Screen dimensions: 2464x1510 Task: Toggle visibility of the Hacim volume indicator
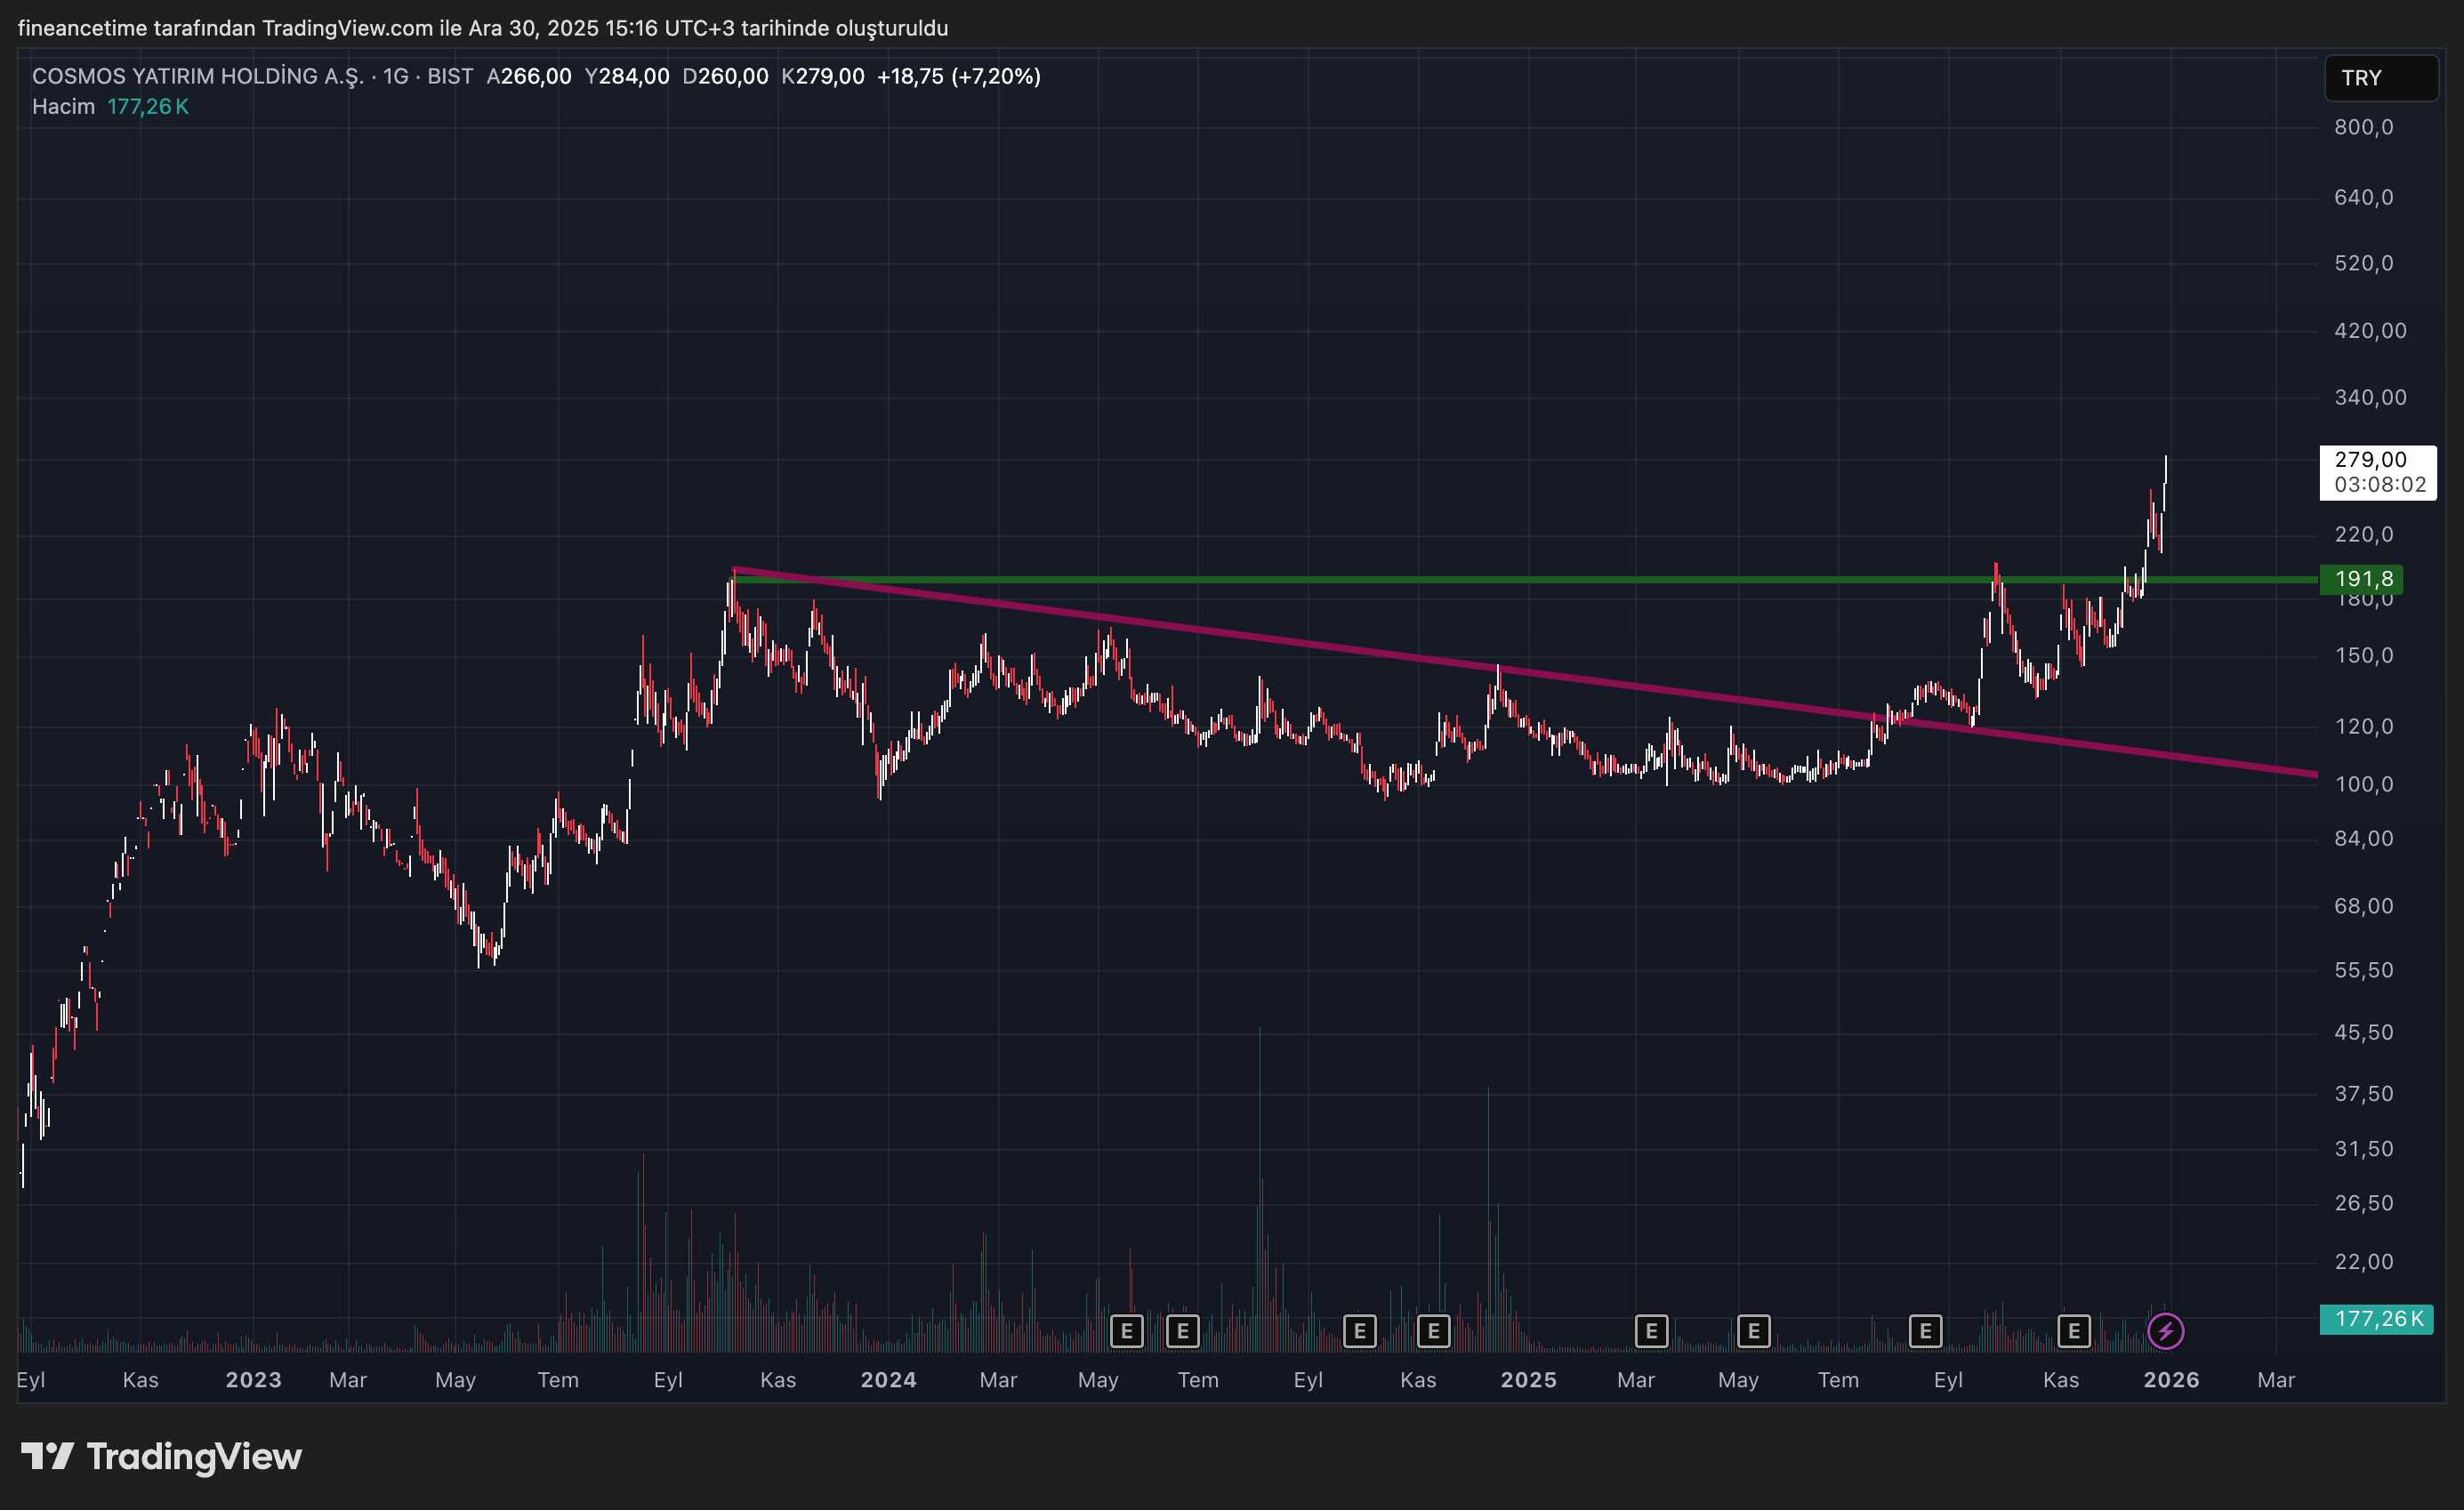click(63, 105)
